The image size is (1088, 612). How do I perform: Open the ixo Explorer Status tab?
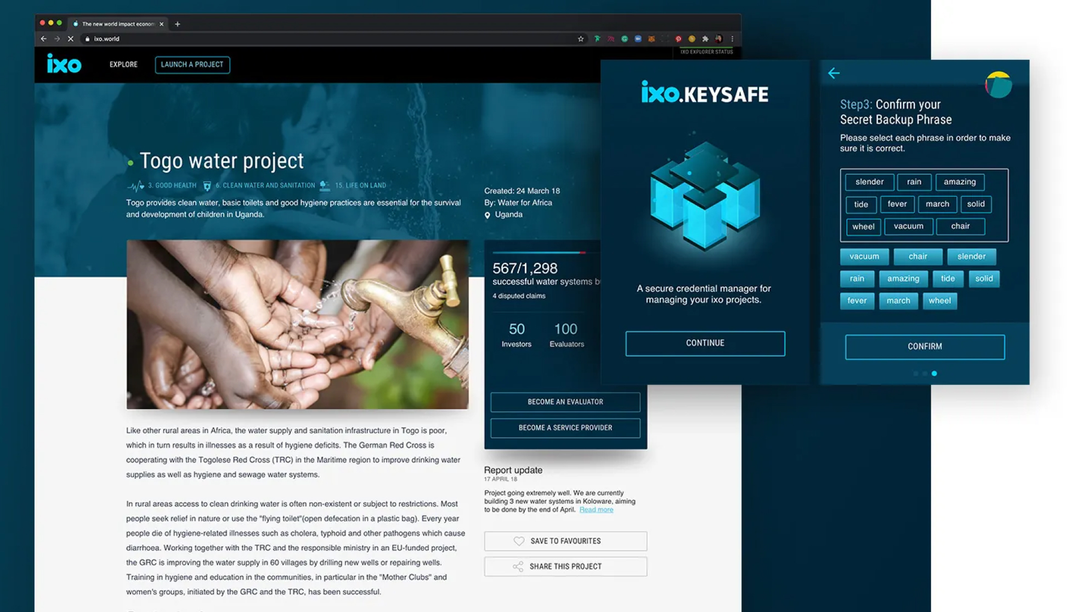click(706, 52)
